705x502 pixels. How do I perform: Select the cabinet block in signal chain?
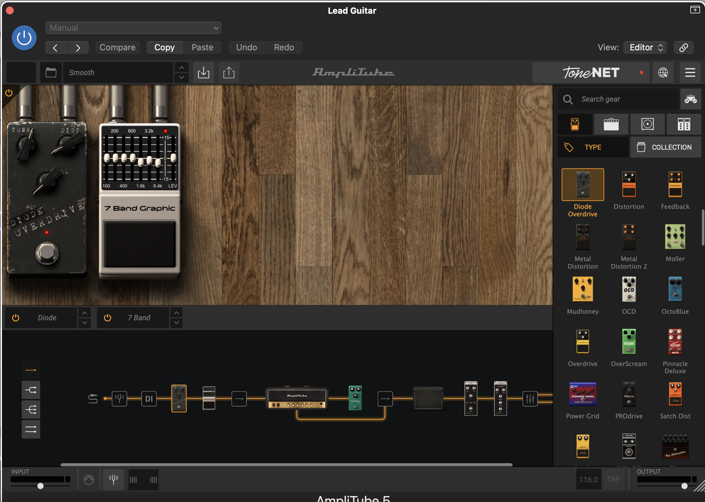click(428, 398)
